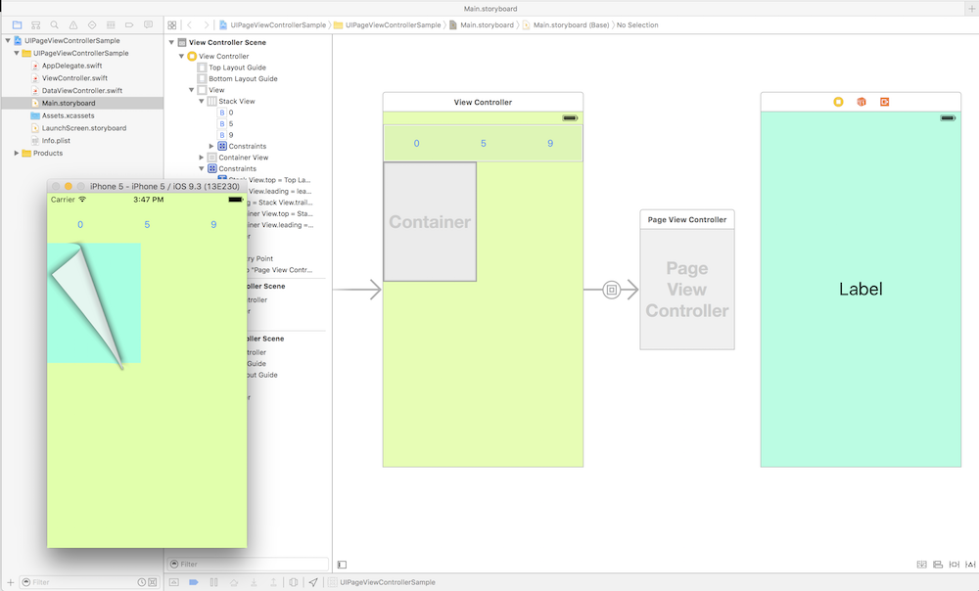The image size is (979, 591).
Task: Open the Issue navigator warning icon
Action: point(73,25)
